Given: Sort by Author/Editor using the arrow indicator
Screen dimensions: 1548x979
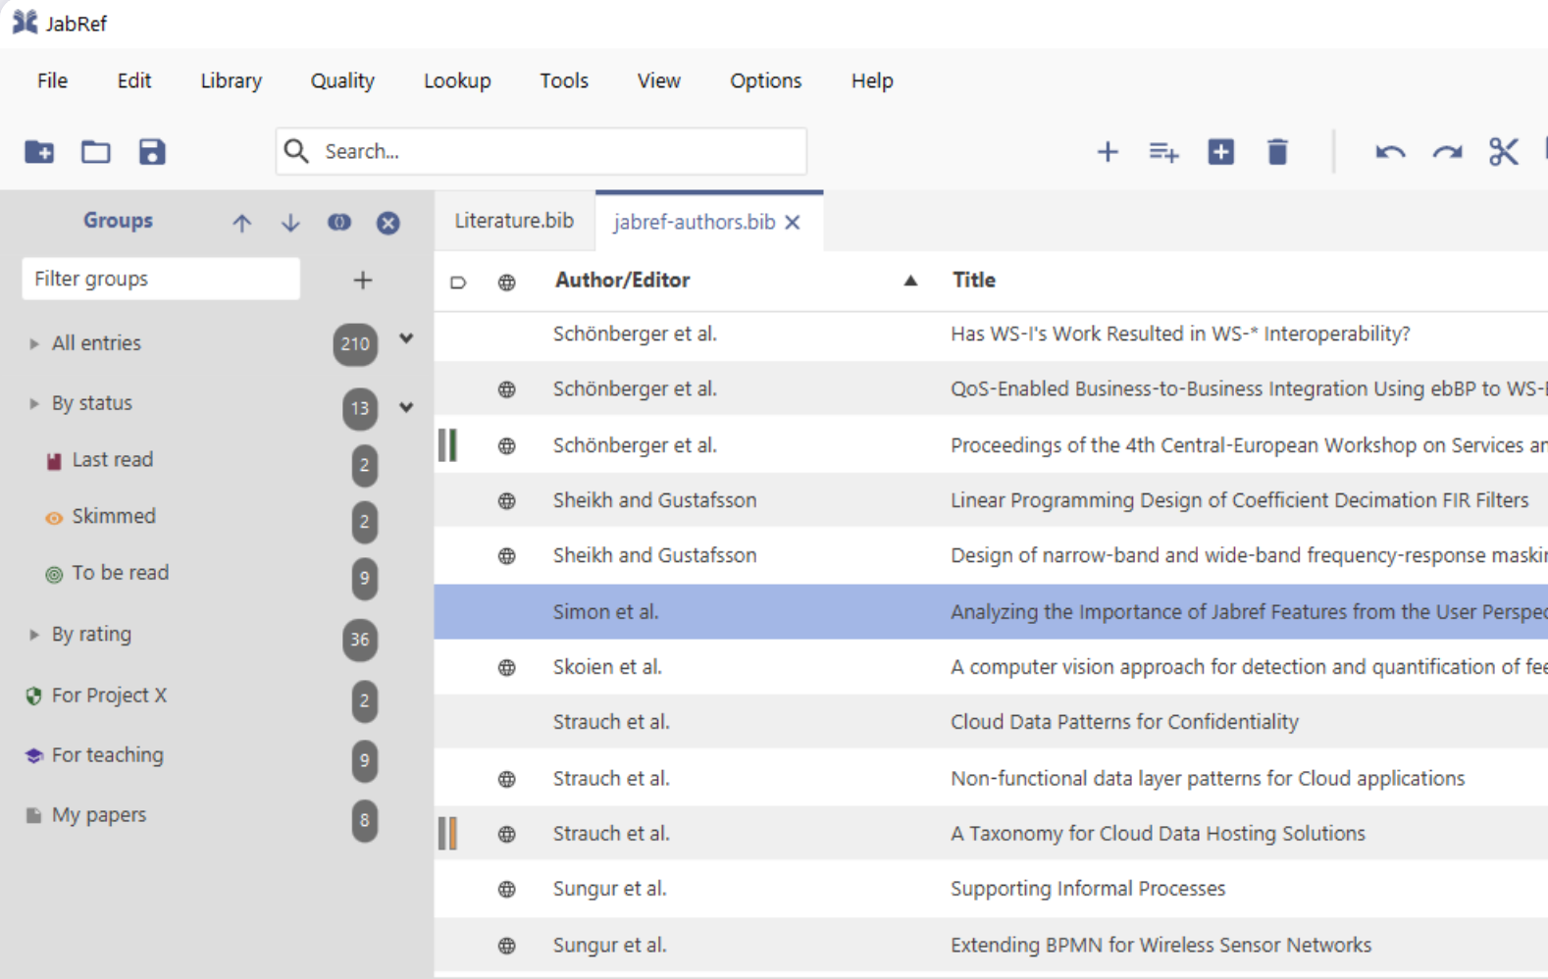Looking at the screenshot, I should (x=910, y=281).
